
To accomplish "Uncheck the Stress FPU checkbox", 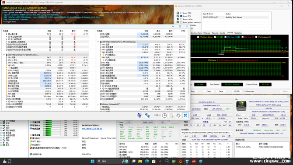I will point(181,16).
